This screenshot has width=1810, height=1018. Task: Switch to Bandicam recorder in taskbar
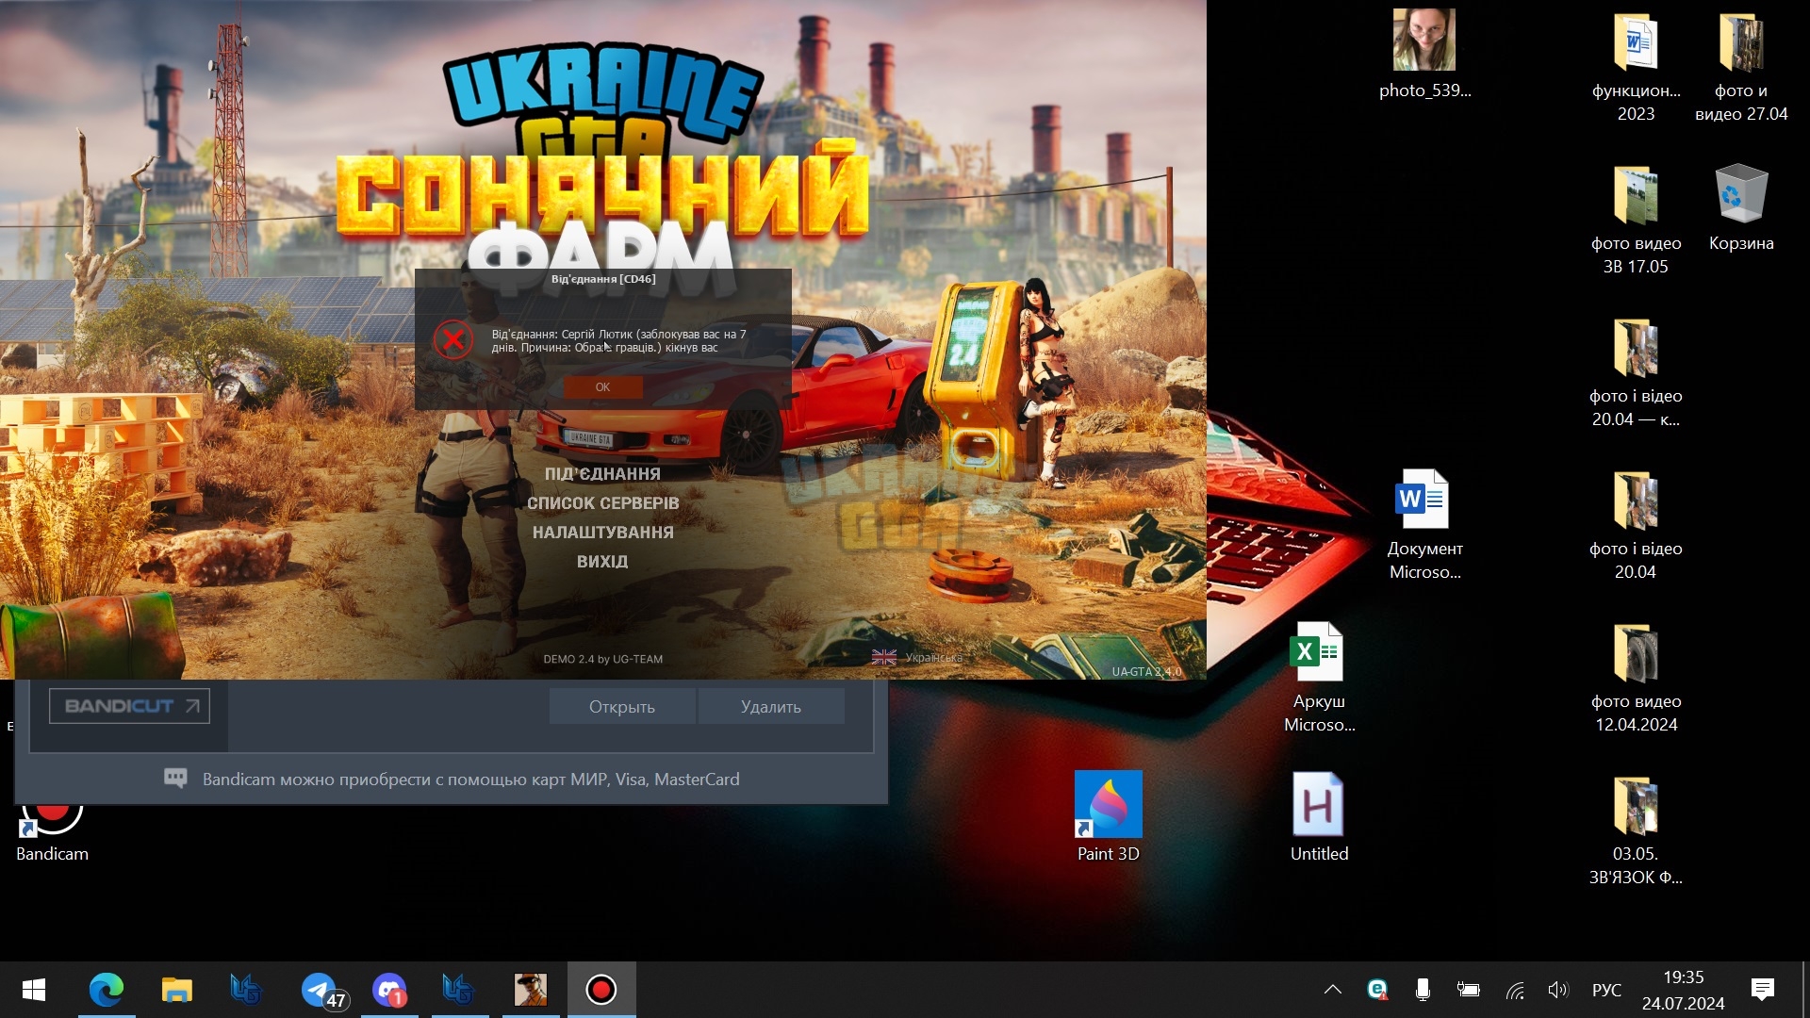tap(601, 990)
